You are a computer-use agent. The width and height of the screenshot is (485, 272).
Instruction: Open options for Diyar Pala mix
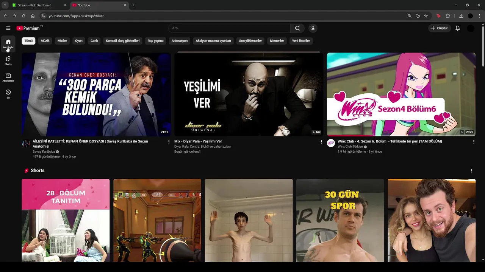pos(321,142)
